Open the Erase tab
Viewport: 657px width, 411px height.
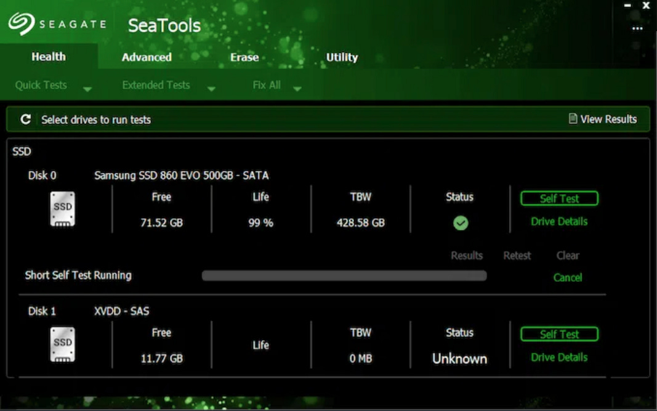244,57
